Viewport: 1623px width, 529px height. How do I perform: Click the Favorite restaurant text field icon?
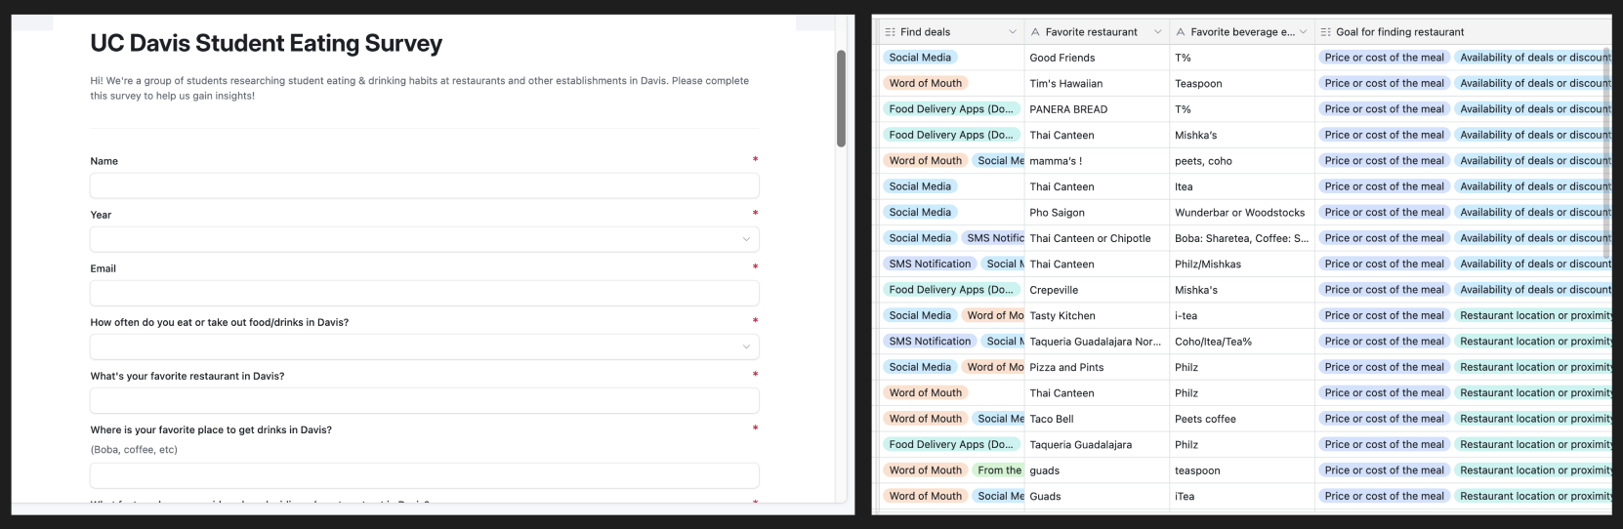click(x=1036, y=32)
